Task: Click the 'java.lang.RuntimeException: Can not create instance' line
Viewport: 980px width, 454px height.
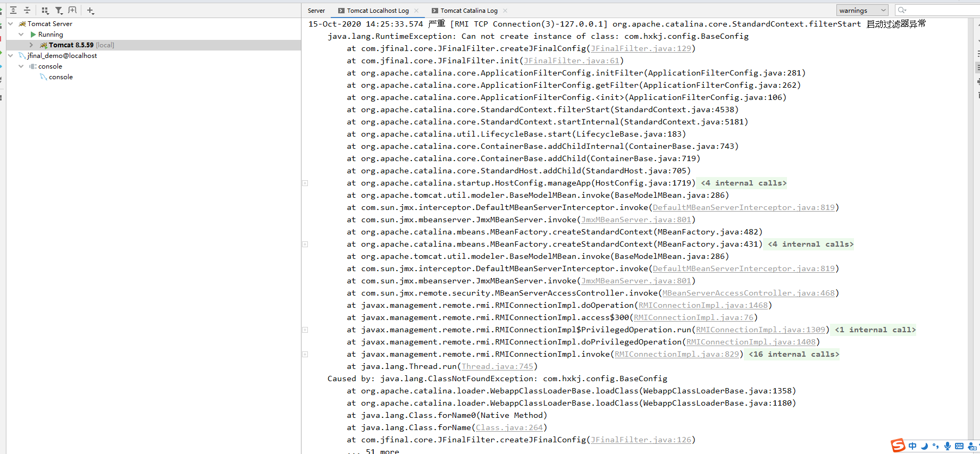Action: tap(538, 36)
